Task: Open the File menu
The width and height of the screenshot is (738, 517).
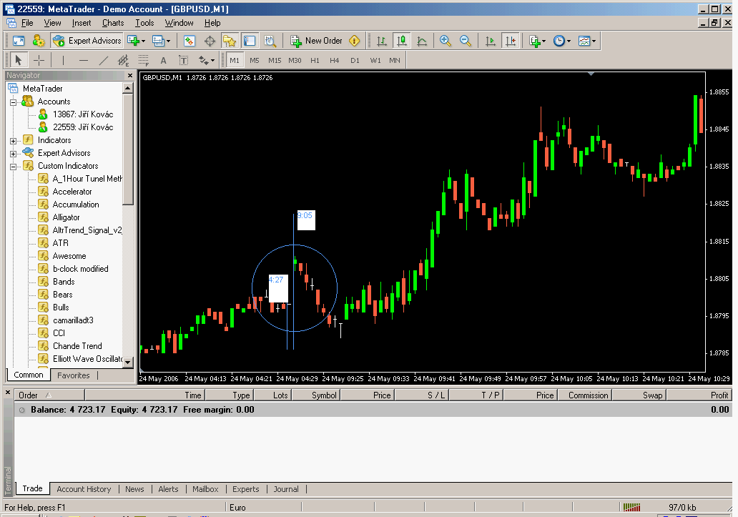Action: [x=27, y=23]
